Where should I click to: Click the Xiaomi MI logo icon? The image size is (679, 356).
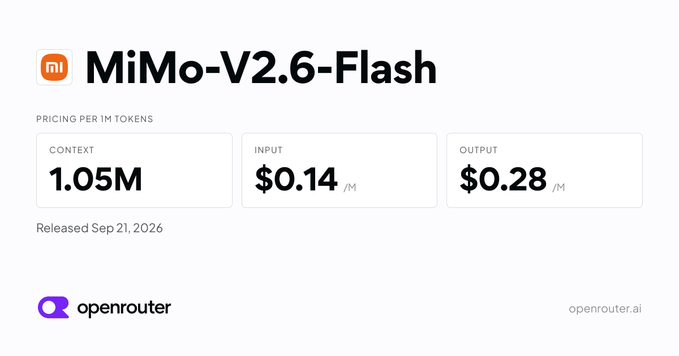tap(54, 67)
